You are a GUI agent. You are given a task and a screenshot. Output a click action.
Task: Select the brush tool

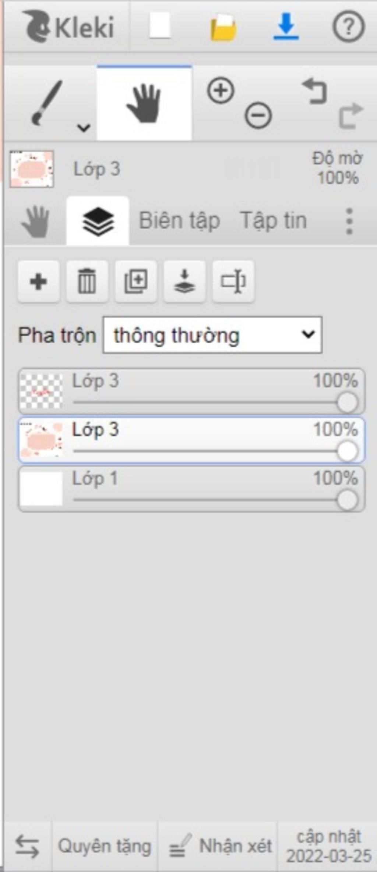(46, 103)
